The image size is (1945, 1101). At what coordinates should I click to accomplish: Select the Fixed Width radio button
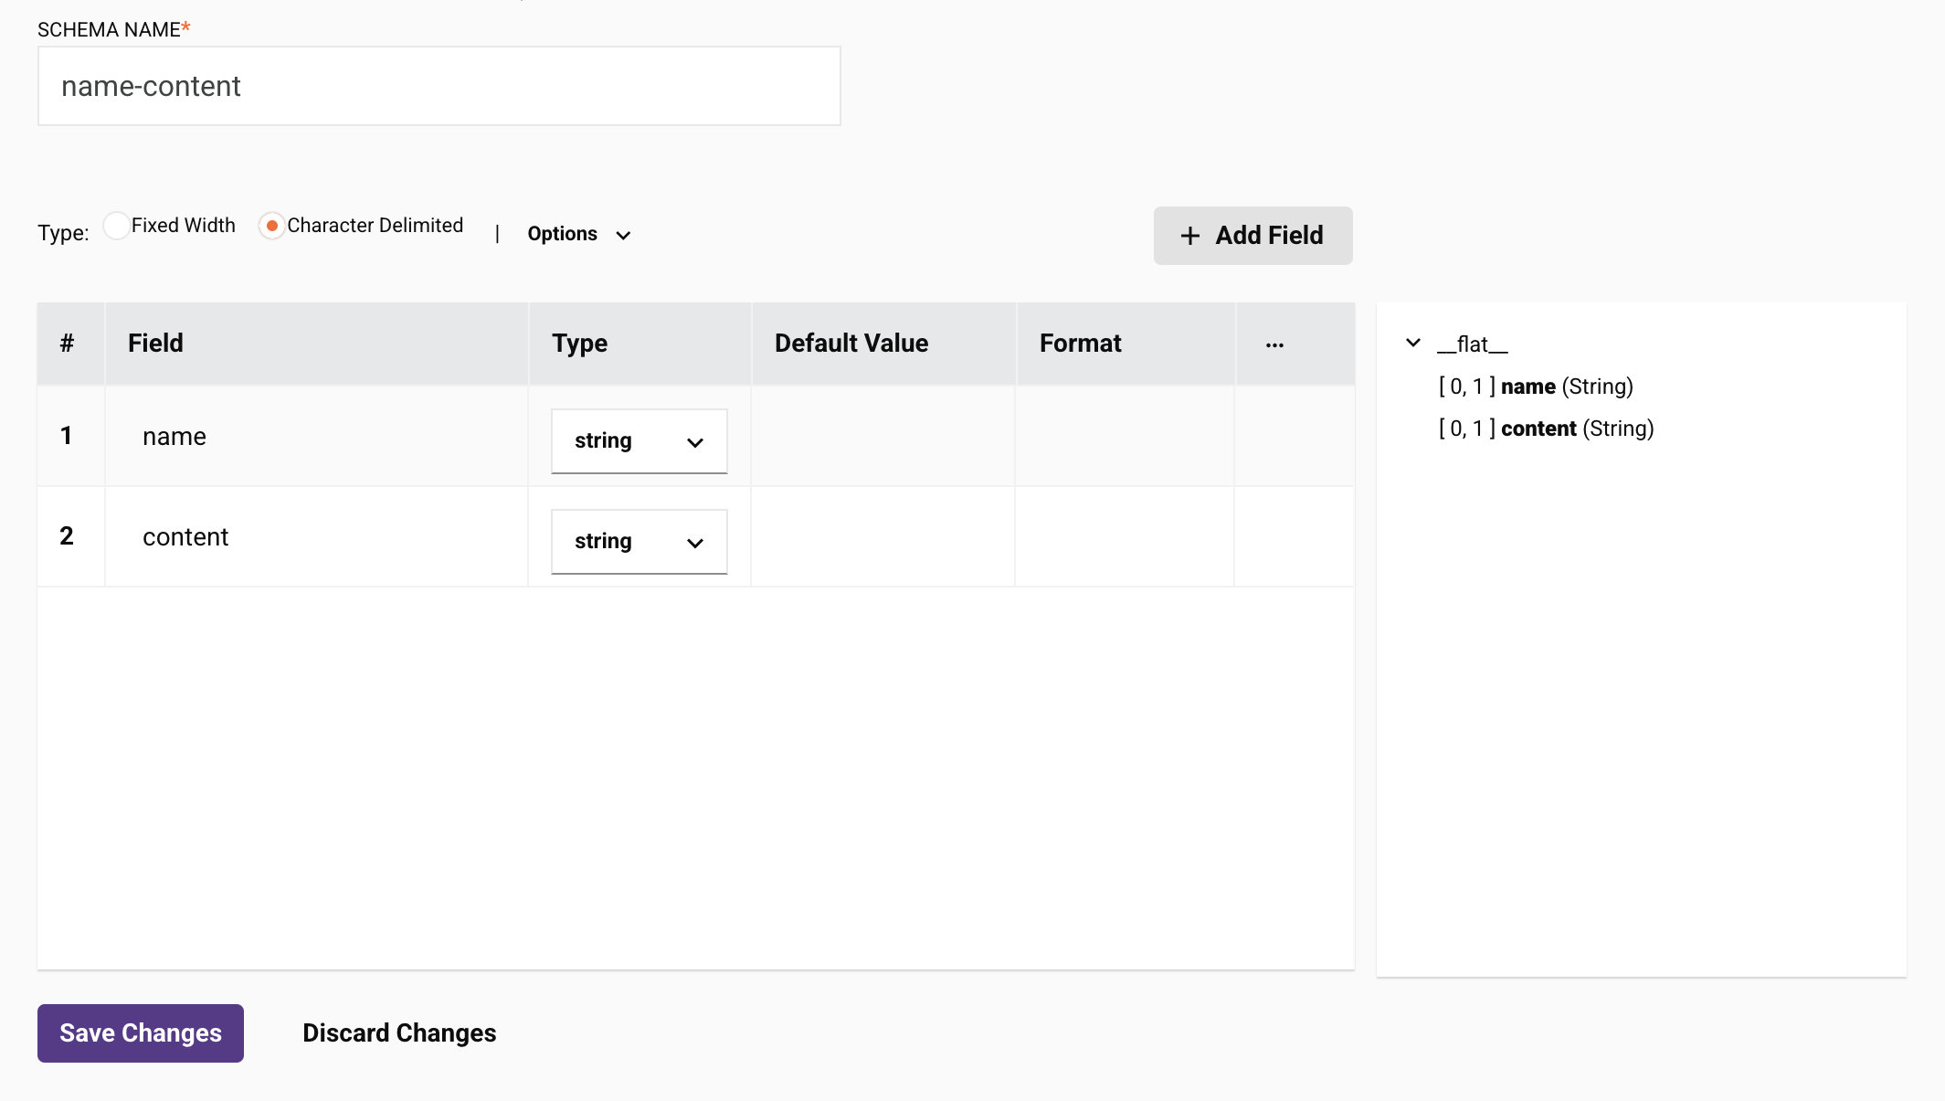(x=116, y=226)
